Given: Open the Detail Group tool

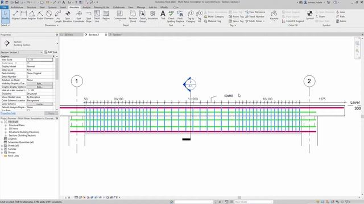Looking at the screenshot, I should 143,16.
